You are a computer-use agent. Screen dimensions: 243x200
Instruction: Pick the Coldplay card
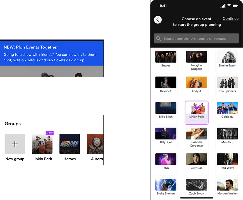(x=227, y=113)
